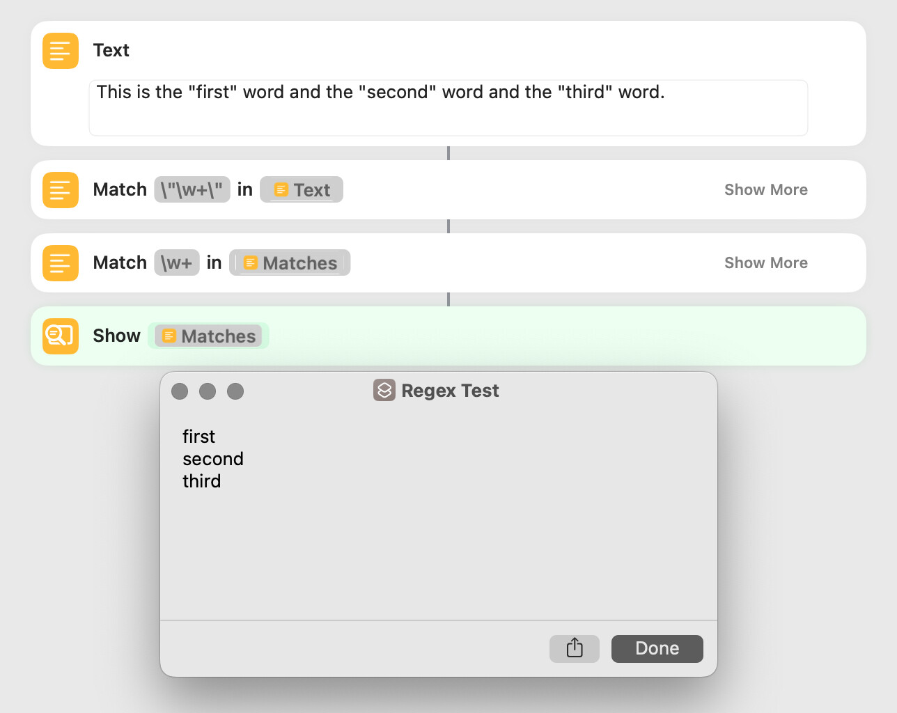Click the result line 'first'
This screenshot has height=713, width=897.
(x=199, y=437)
